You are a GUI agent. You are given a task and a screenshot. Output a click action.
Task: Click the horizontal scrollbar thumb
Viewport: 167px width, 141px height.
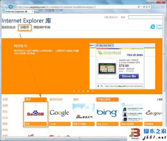80,138
